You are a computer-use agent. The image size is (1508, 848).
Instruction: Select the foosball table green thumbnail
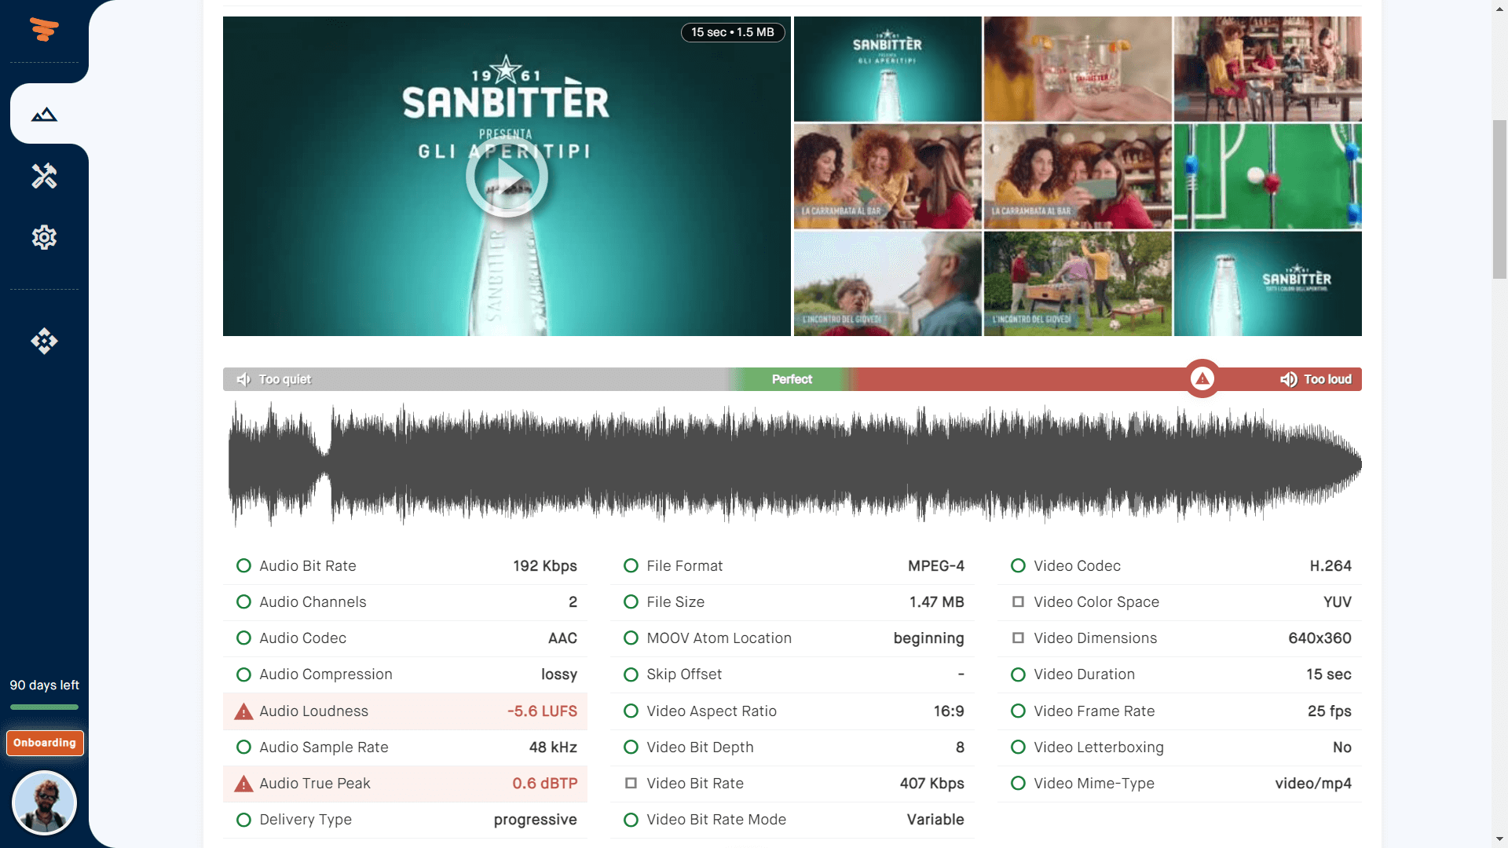1268,177
